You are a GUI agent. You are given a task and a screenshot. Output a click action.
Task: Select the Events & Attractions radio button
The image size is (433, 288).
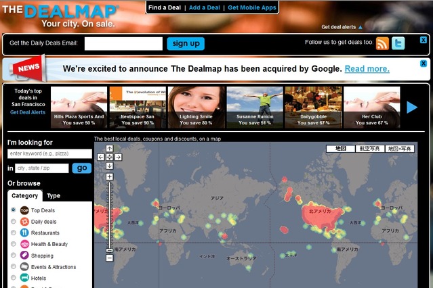tap(14, 266)
